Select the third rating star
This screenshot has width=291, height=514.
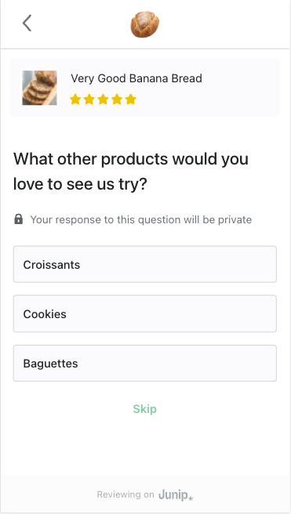click(103, 99)
